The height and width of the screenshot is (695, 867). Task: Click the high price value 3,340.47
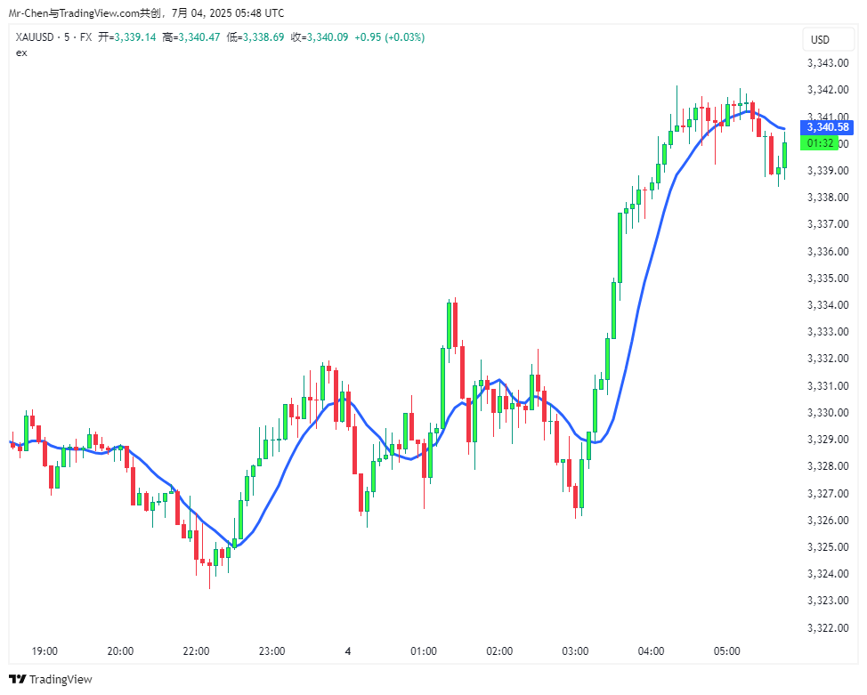coord(199,37)
